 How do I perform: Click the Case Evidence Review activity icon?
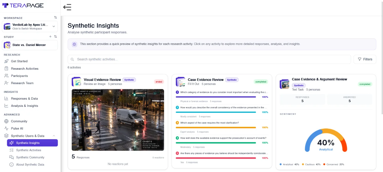pyautogui.click(x=181, y=82)
